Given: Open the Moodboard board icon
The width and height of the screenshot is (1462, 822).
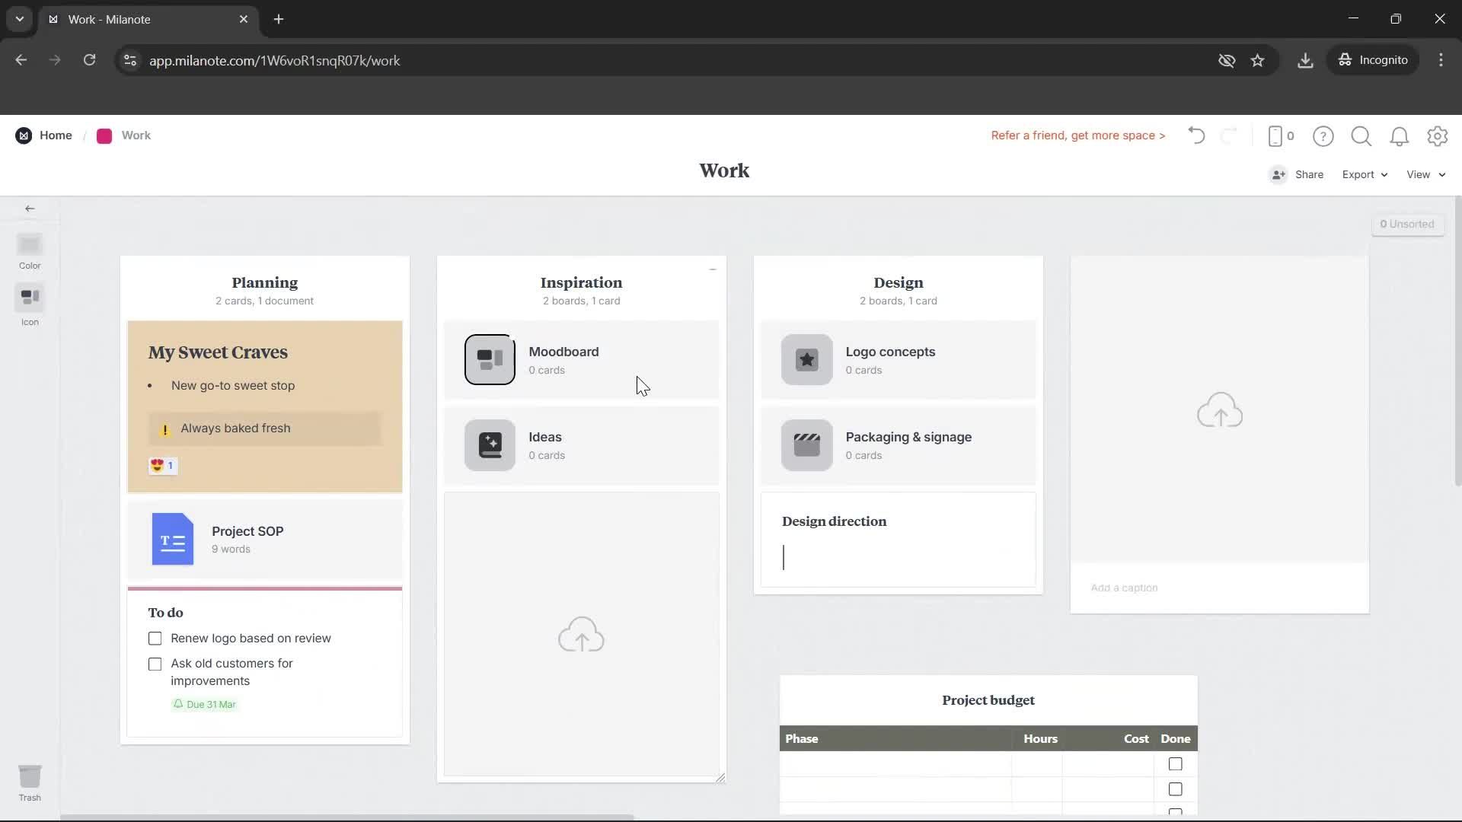Looking at the screenshot, I should 489,359.
